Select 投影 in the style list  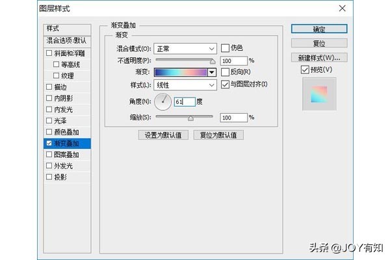click(x=59, y=177)
